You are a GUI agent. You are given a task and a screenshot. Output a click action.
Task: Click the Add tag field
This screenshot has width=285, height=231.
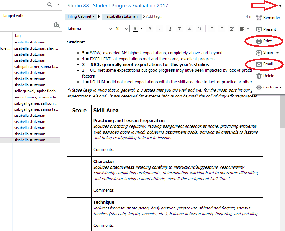pyautogui.click(x=154, y=16)
